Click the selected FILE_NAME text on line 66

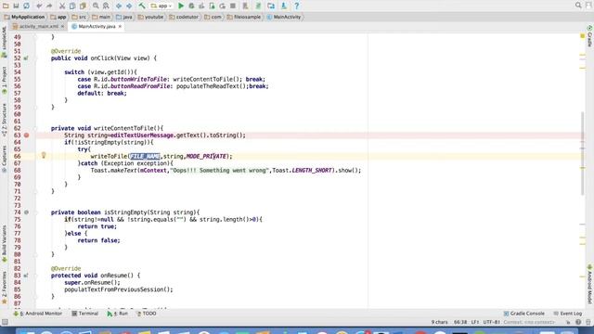pyautogui.click(x=145, y=156)
